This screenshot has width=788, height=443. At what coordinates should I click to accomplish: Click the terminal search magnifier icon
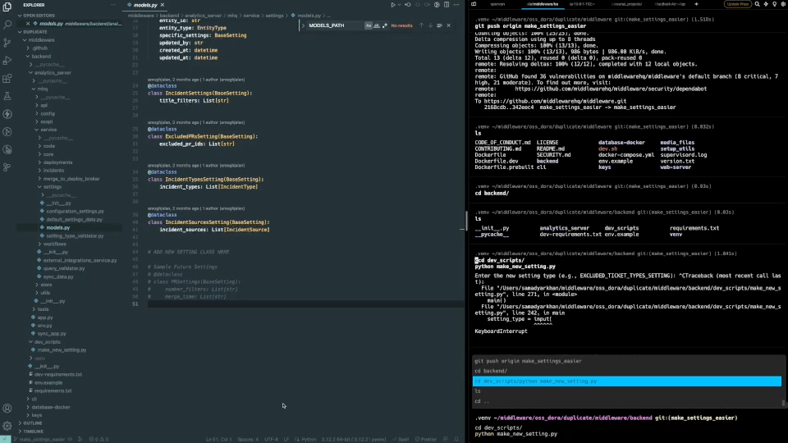pos(758,4)
